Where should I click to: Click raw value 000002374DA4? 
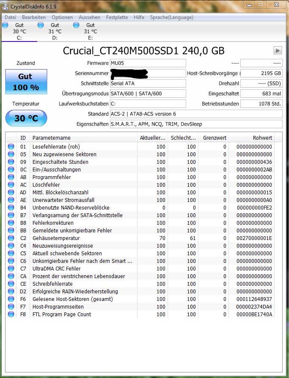coord(254,306)
